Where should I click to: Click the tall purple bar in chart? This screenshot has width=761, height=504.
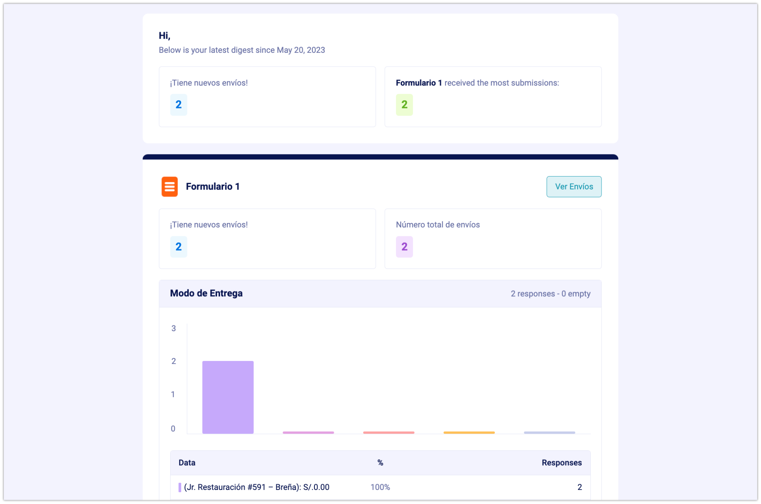(x=228, y=397)
